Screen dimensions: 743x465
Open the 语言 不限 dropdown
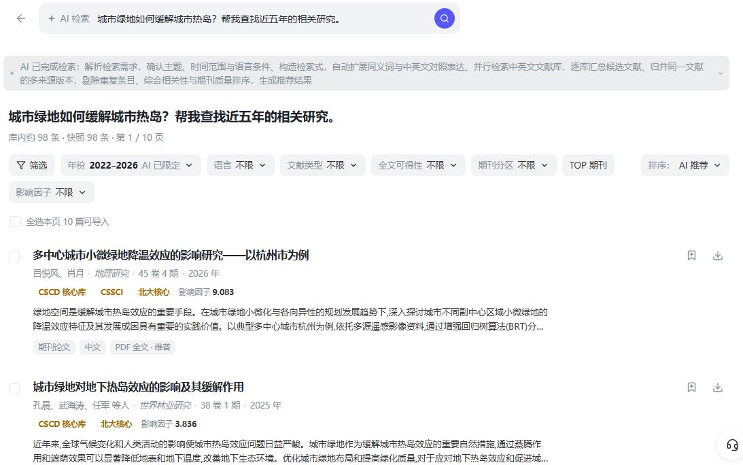(240, 165)
